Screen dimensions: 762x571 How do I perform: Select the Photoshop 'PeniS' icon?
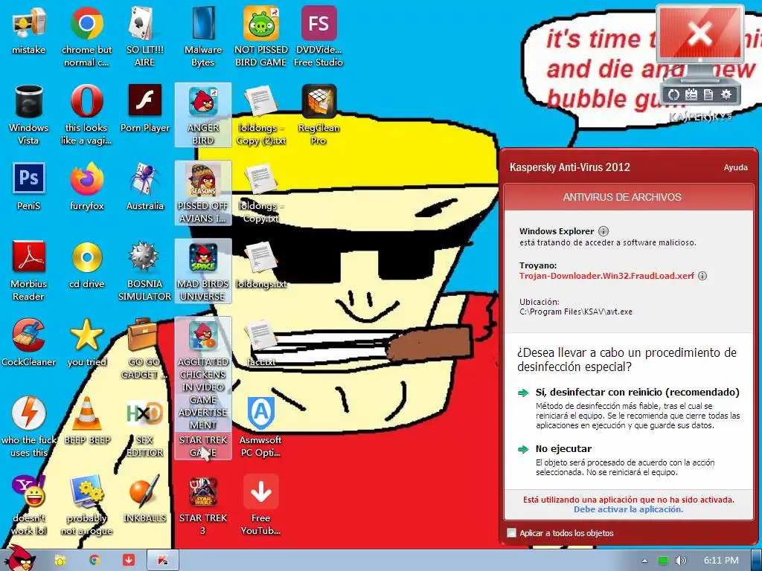(x=29, y=187)
